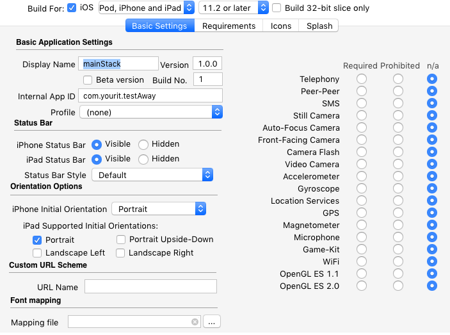Set iPad Status Bar to Hidden

click(x=143, y=159)
